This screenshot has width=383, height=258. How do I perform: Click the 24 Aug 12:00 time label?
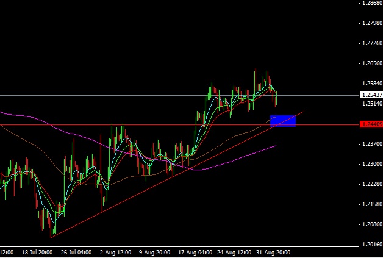coord(234,252)
